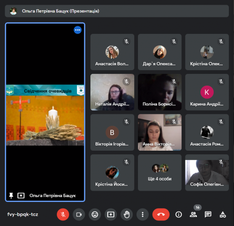Expand the Ще 4 особи tile

[160, 172]
